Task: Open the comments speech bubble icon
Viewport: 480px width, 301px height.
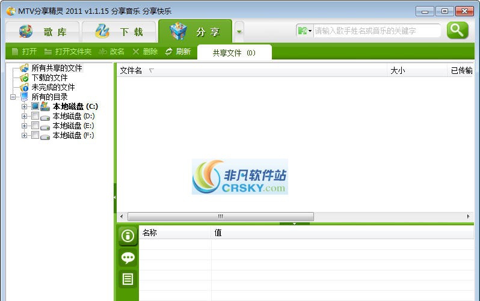Action: click(x=128, y=258)
